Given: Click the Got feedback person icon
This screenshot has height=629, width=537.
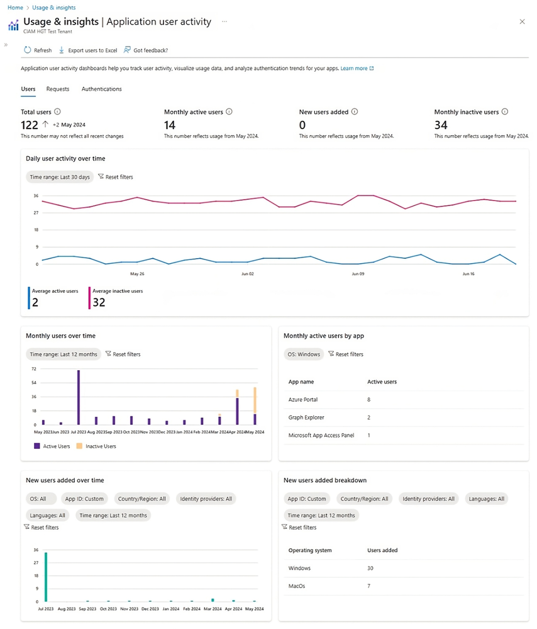Looking at the screenshot, I should pos(127,50).
